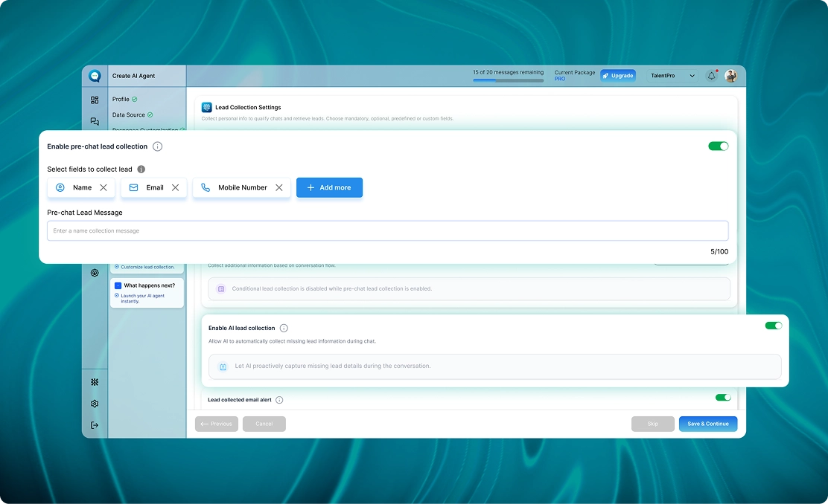Open the TalentPro workspace dropdown
Viewport: 828px width, 504px height.
(x=672, y=75)
